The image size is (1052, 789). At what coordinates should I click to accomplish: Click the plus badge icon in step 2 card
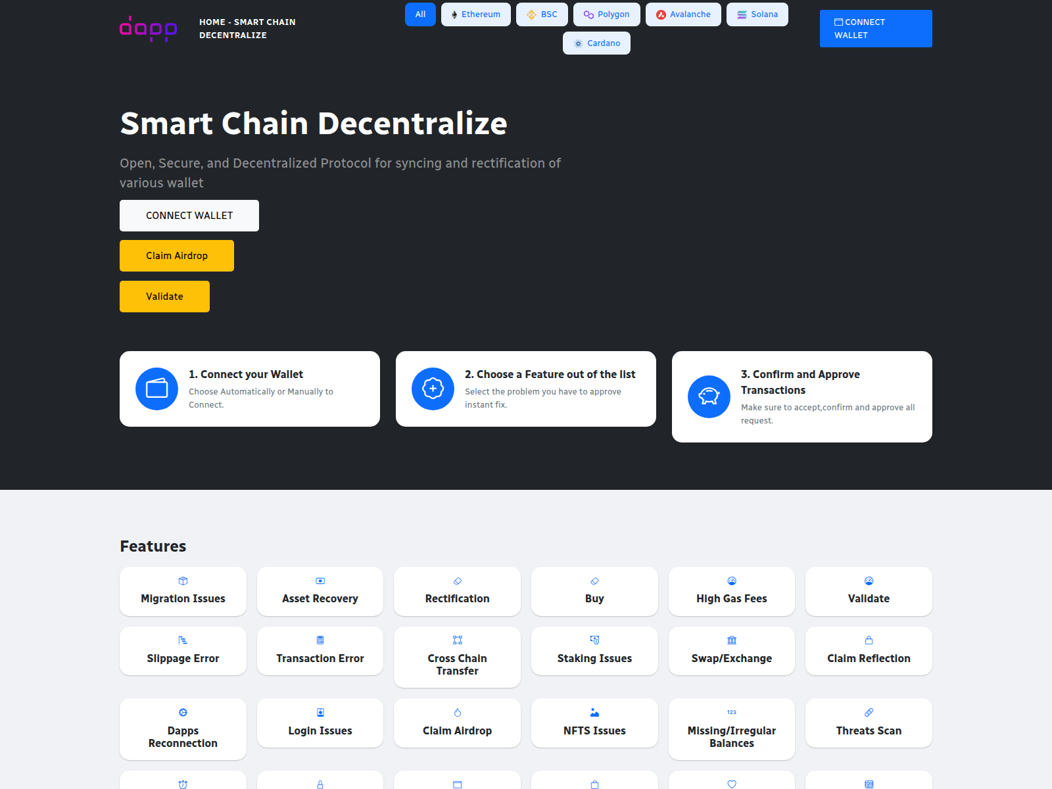click(x=433, y=389)
